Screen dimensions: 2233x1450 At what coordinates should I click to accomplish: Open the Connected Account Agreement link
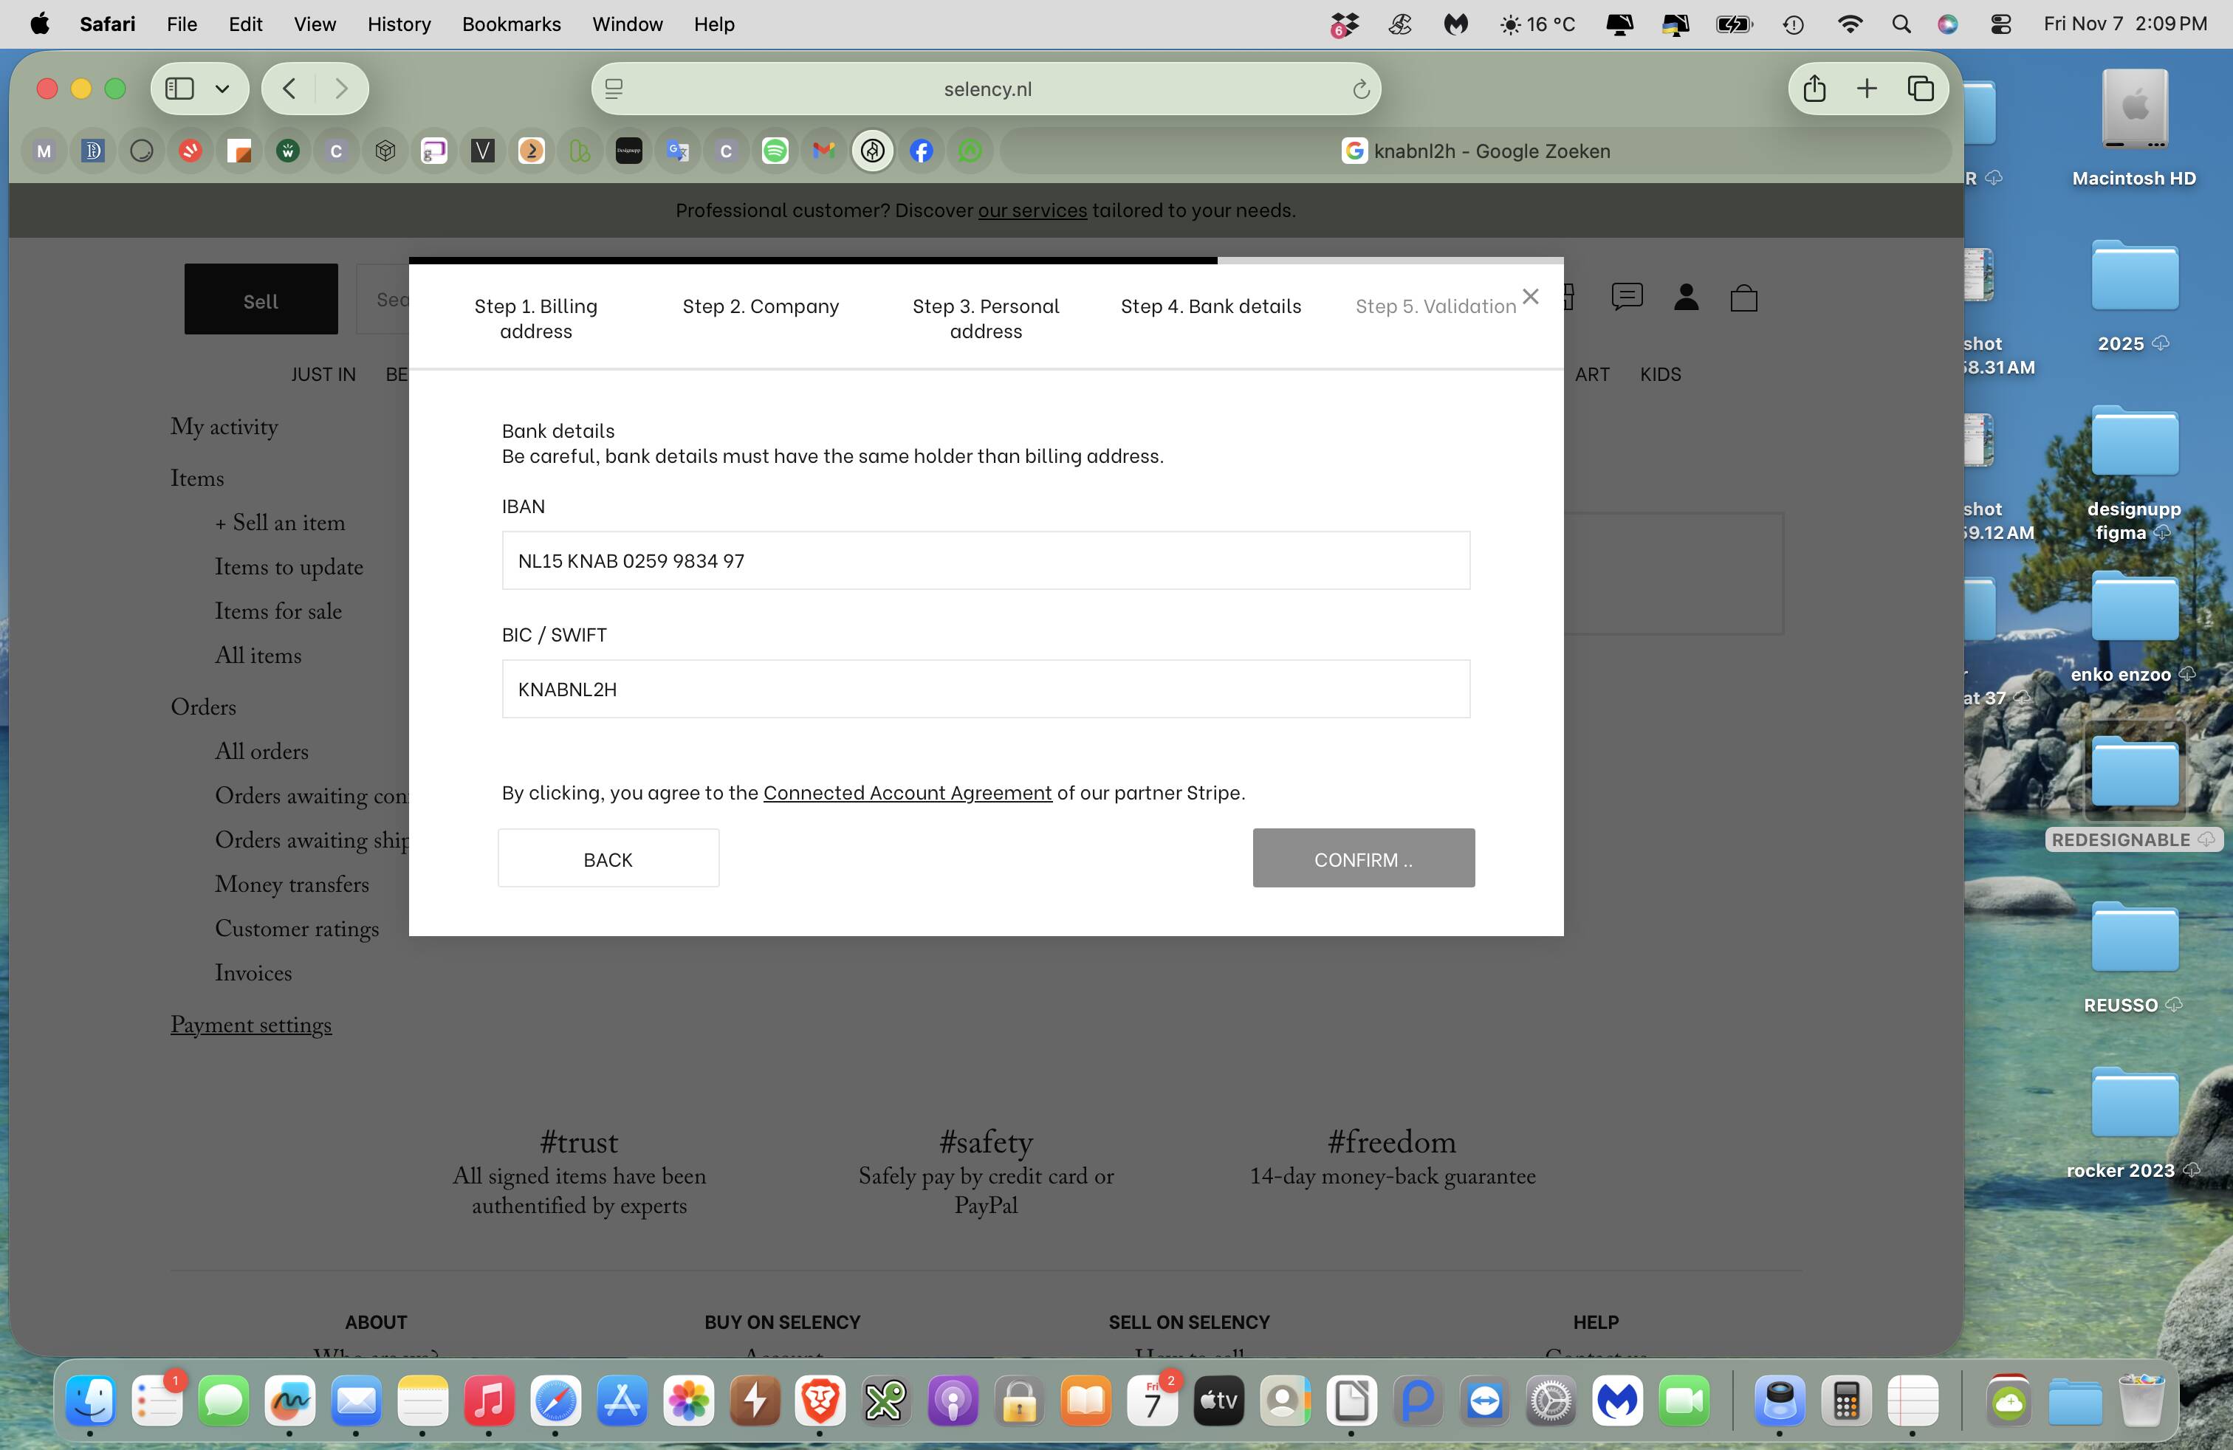tap(906, 792)
